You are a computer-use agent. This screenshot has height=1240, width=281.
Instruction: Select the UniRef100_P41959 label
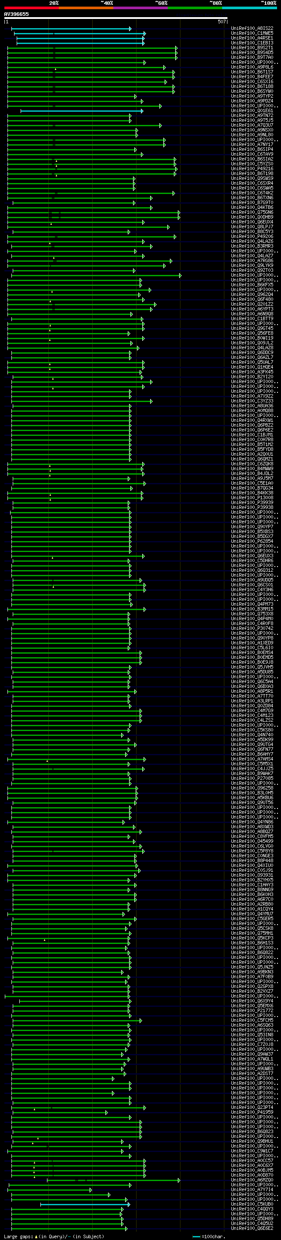click(x=252, y=1113)
